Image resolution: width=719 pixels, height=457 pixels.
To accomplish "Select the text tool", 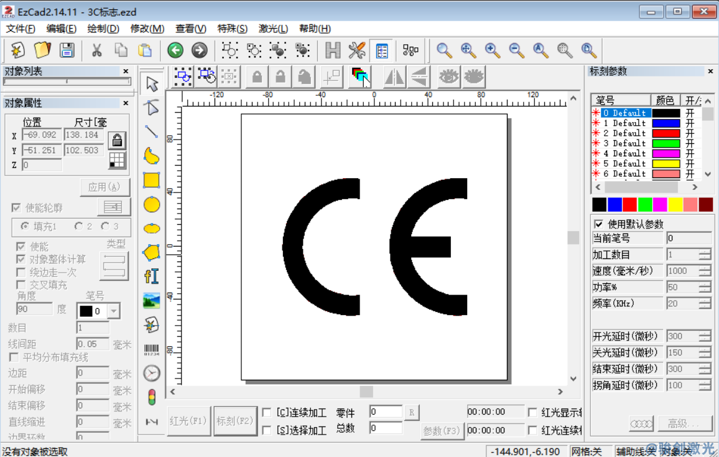I will [x=152, y=276].
